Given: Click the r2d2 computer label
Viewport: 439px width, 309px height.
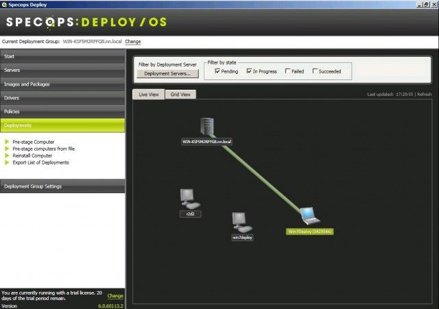Looking at the screenshot, I should (x=191, y=214).
